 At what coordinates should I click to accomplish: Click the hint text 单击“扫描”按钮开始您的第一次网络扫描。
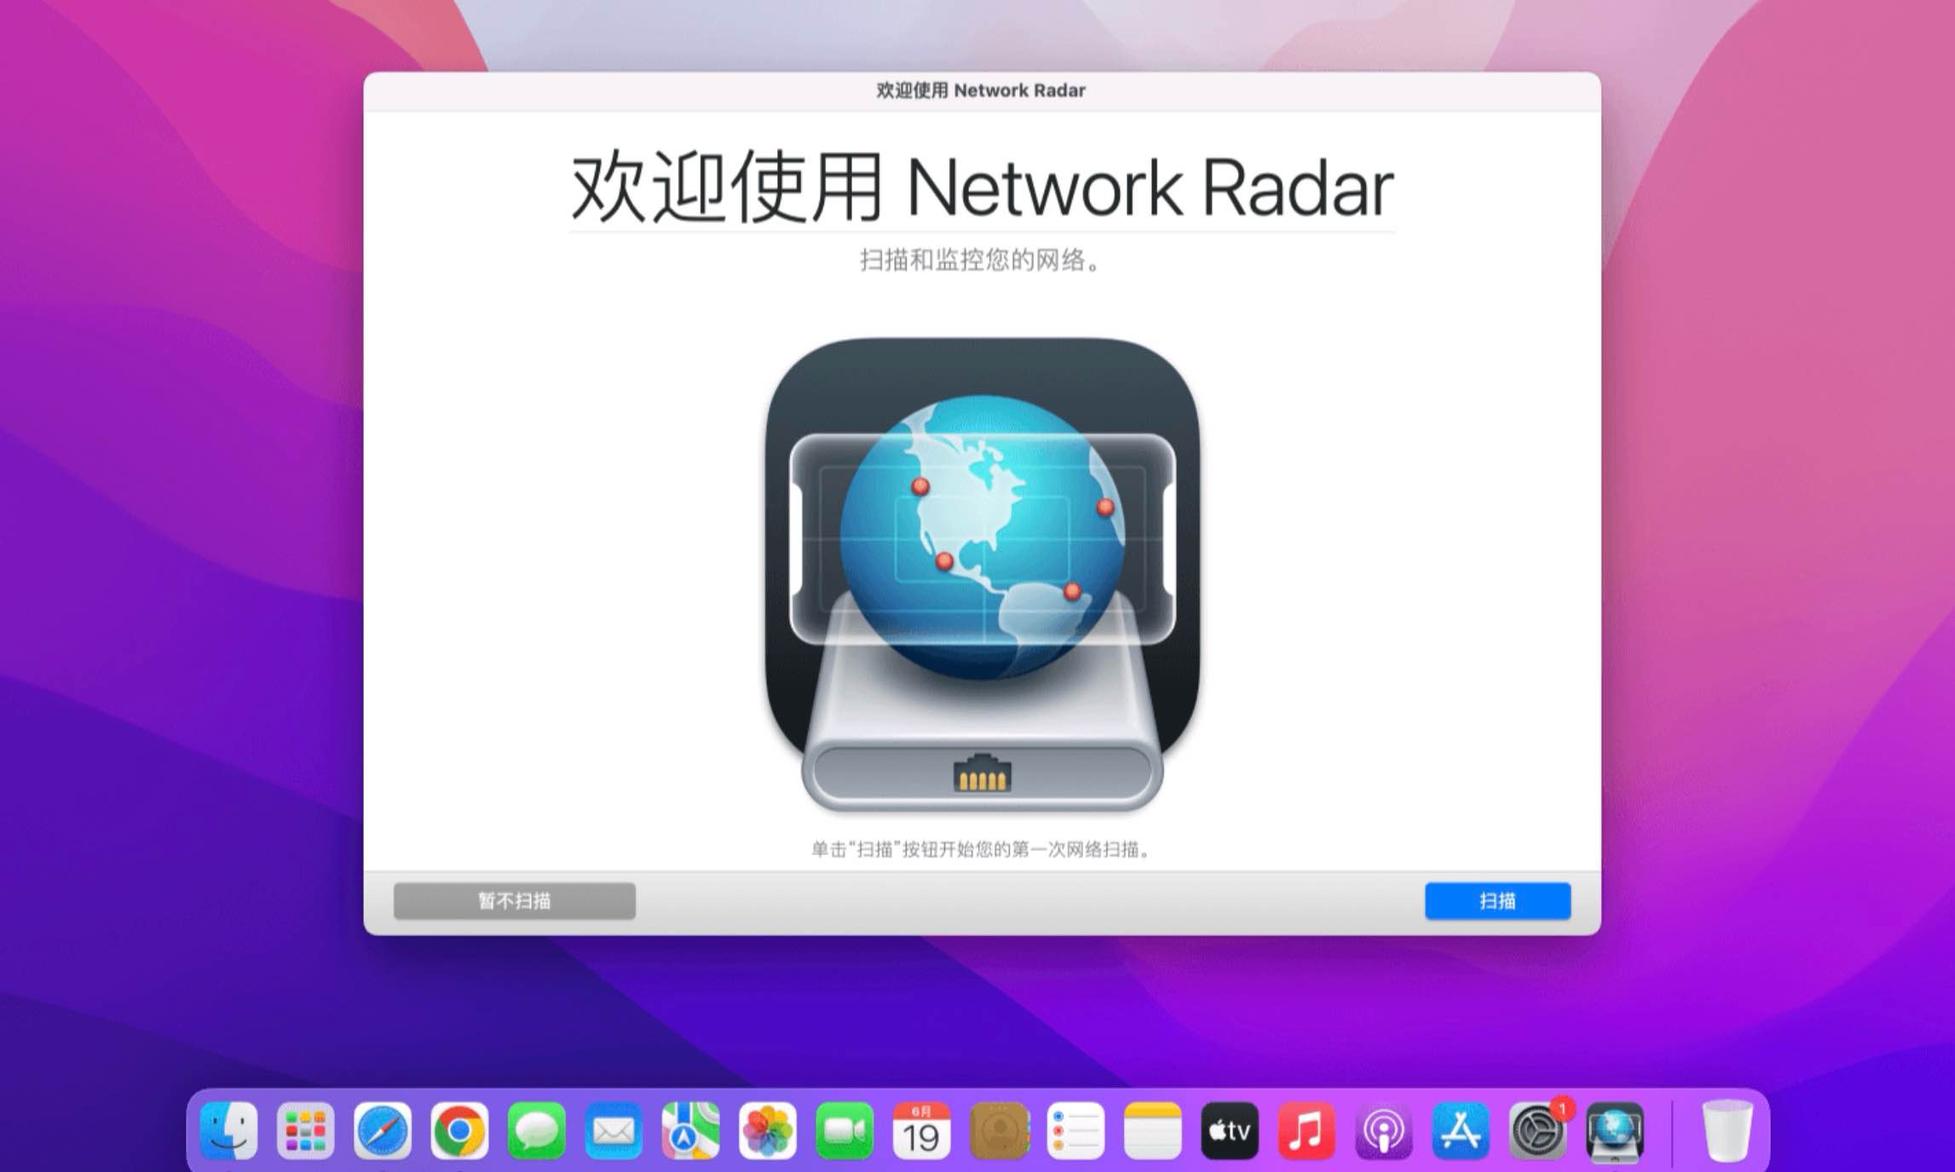pyautogui.click(x=982, y=849)
